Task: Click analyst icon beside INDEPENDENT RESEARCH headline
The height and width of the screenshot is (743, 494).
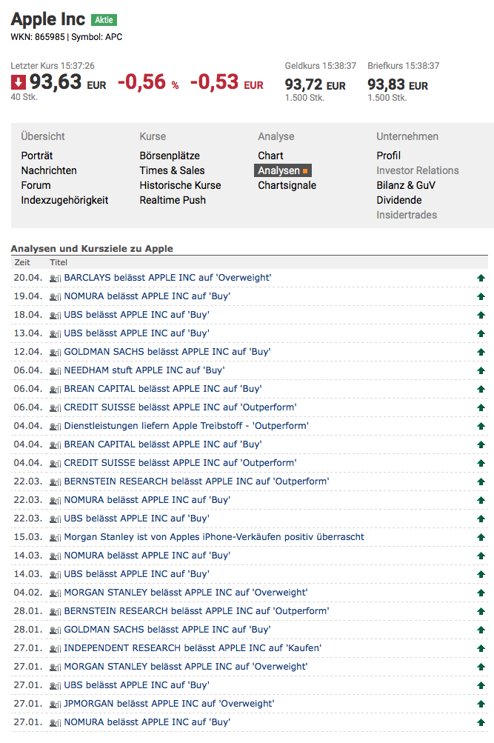Action: pos(55,648)
